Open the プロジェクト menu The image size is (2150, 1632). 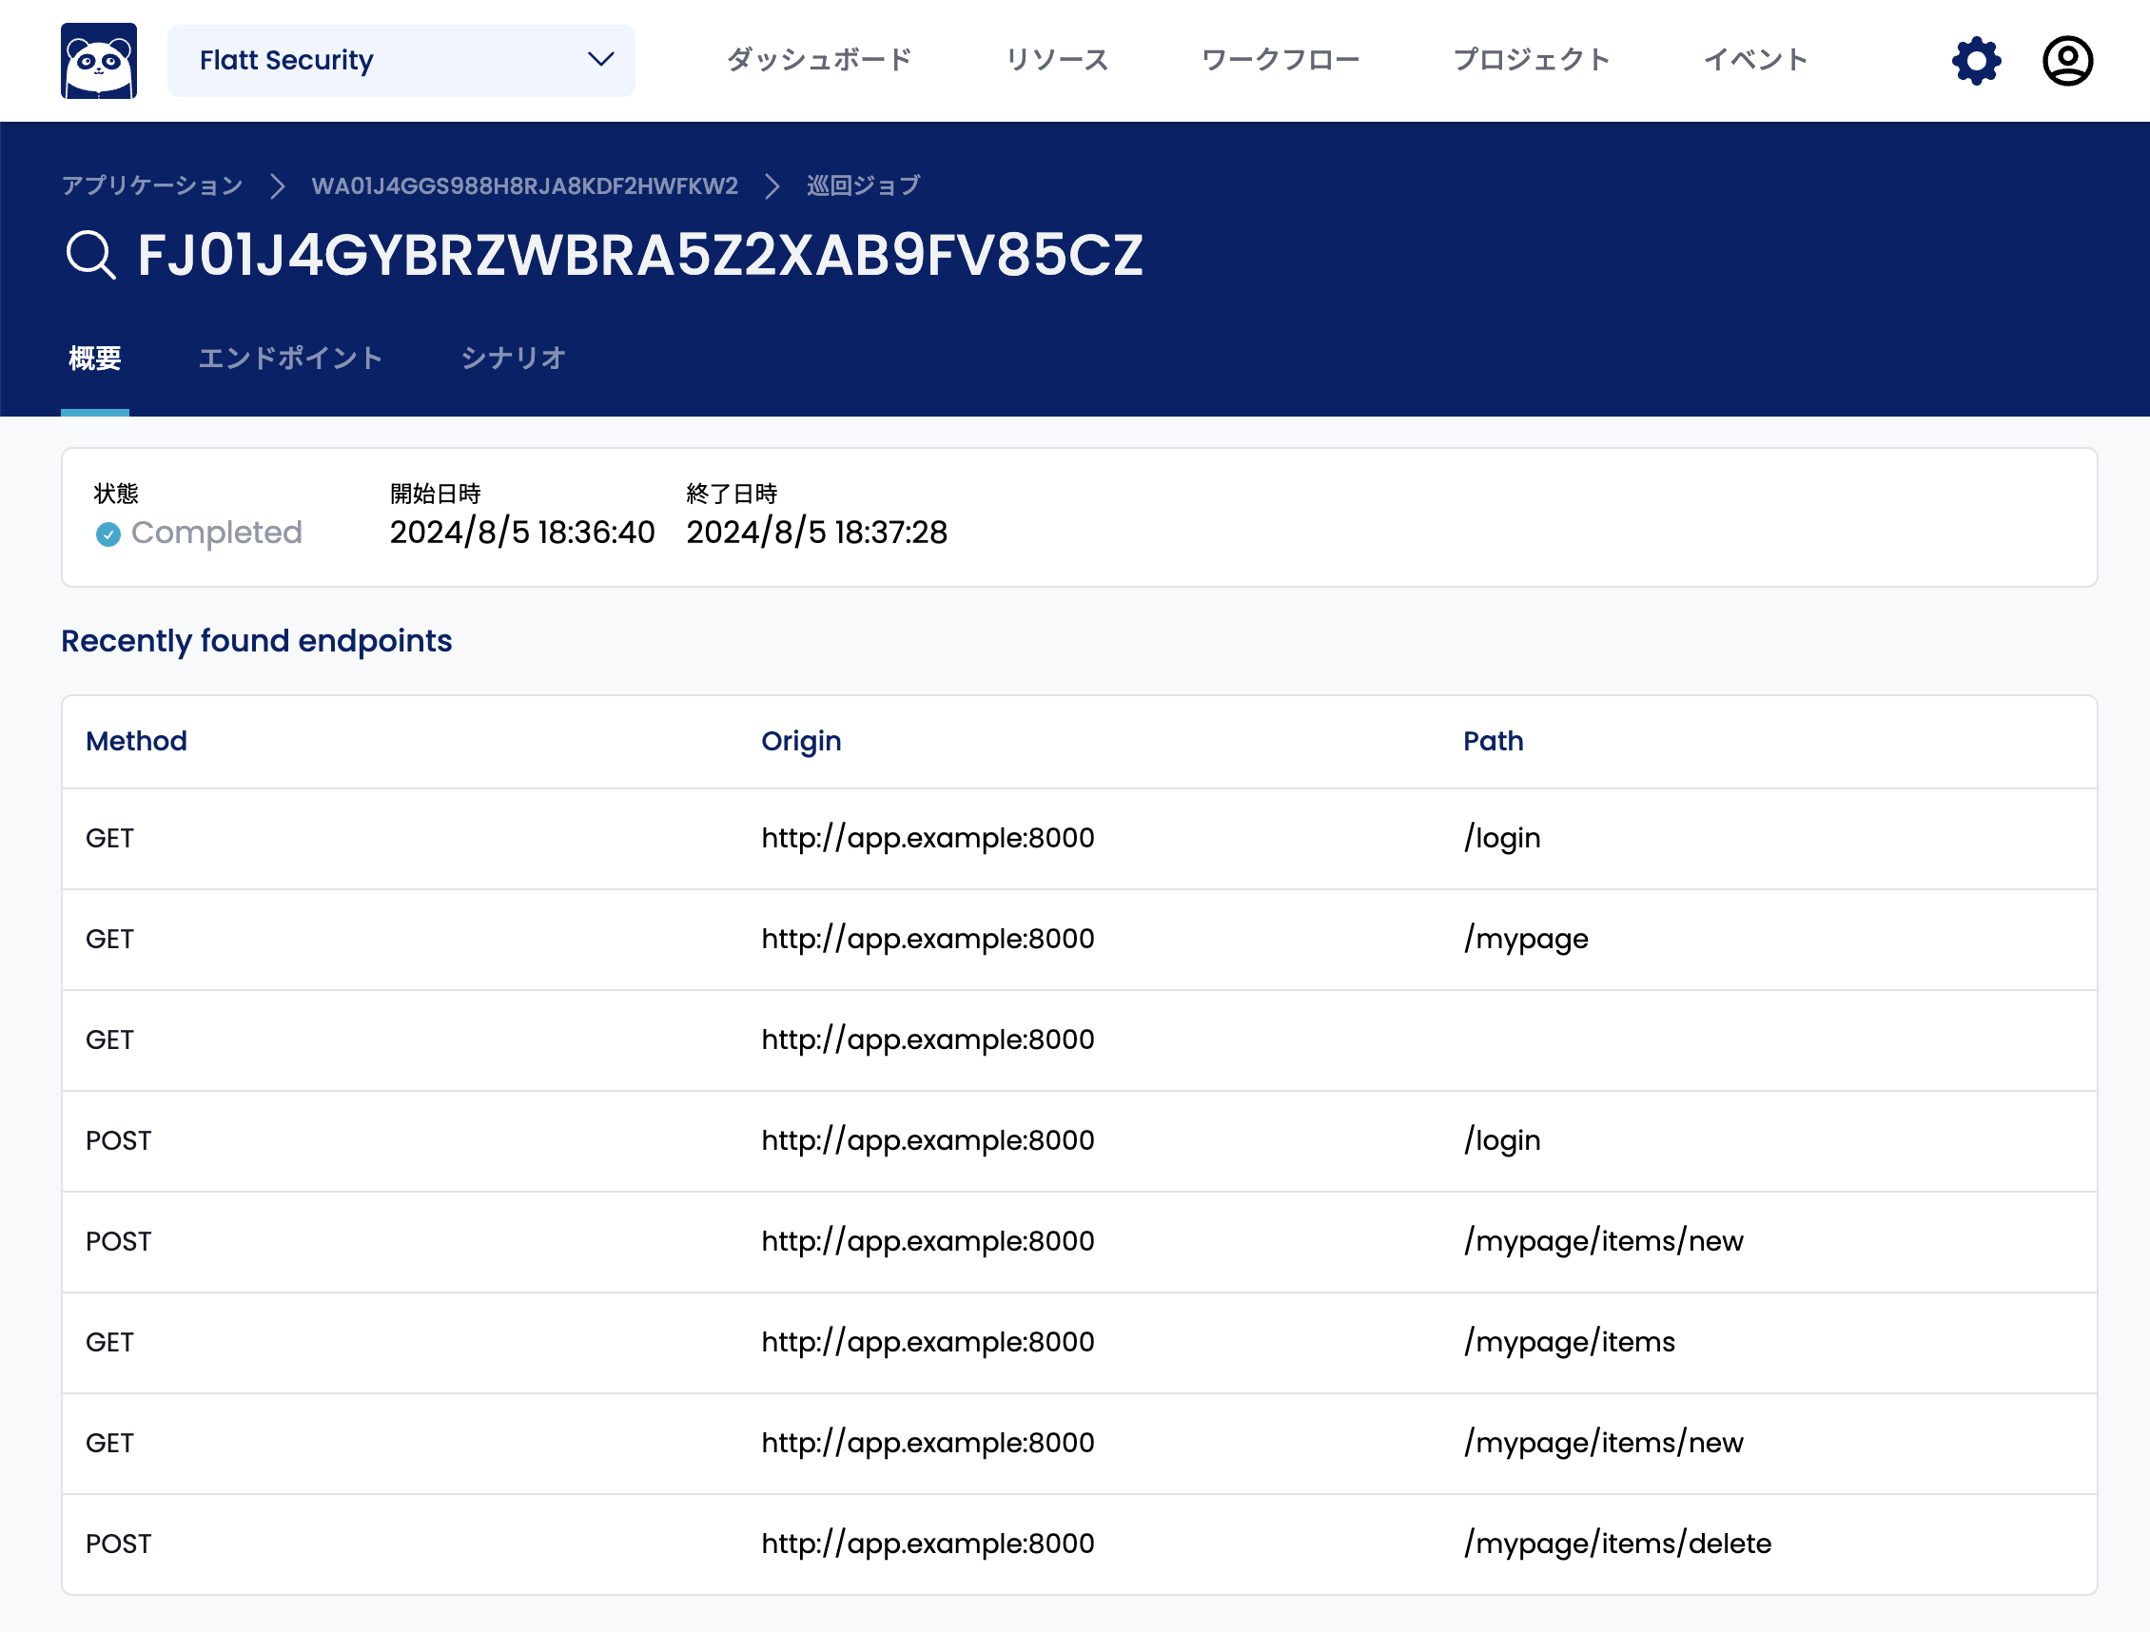point(1531,60)
